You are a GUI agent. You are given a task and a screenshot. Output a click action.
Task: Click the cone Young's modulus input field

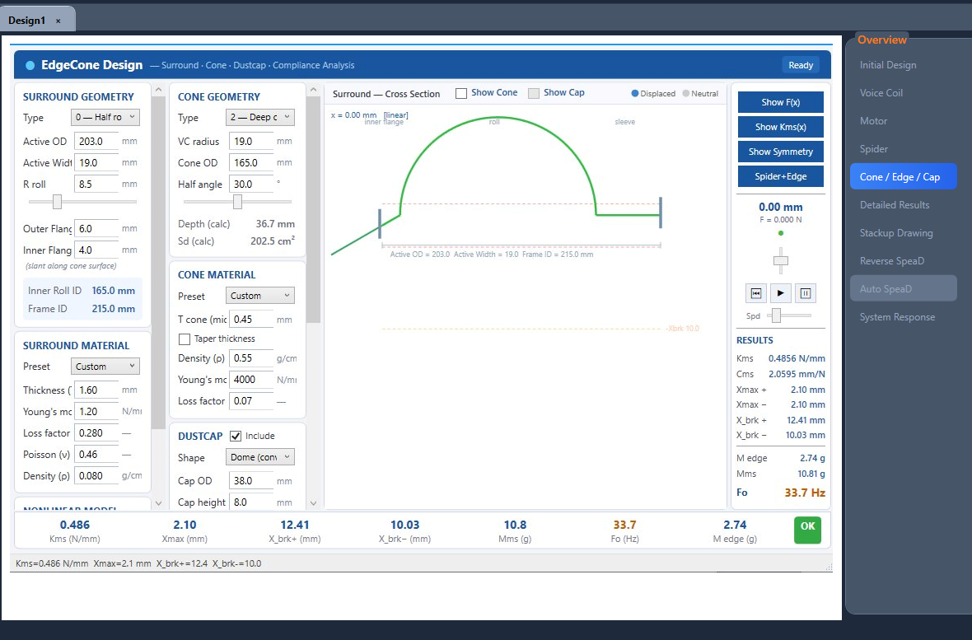[x=251, y=380]
